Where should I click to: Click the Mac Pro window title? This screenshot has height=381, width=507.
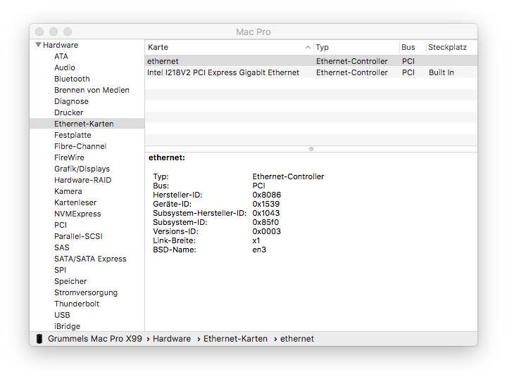[254, 32]
